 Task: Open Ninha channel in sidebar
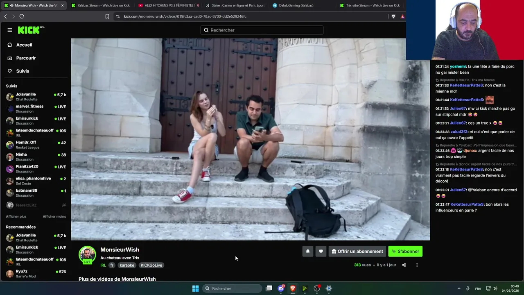coord(36,157)
